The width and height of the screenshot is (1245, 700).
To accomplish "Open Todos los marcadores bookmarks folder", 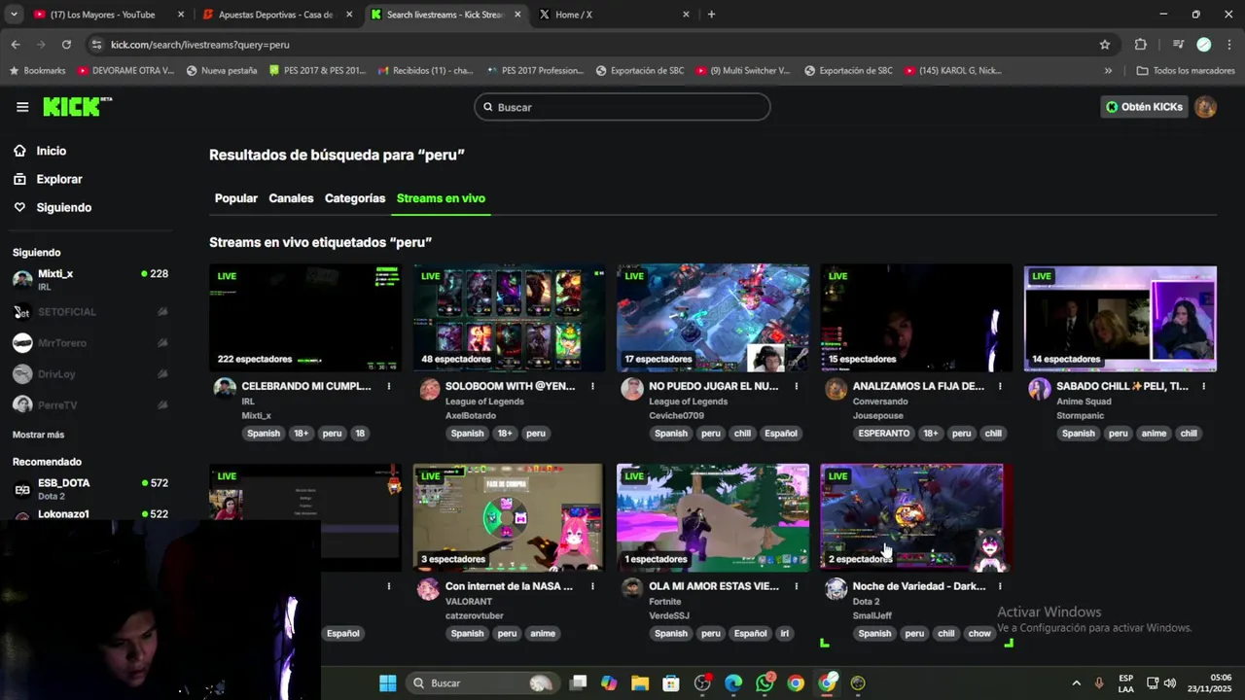I will pyautogui.click(x=1186, y=71).
